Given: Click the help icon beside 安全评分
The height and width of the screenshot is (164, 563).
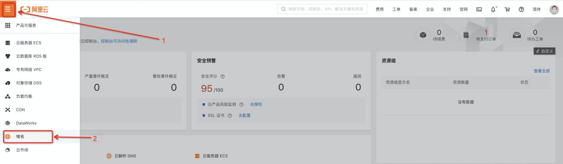Looking at the screenshot, I should (x=222, y=76).
